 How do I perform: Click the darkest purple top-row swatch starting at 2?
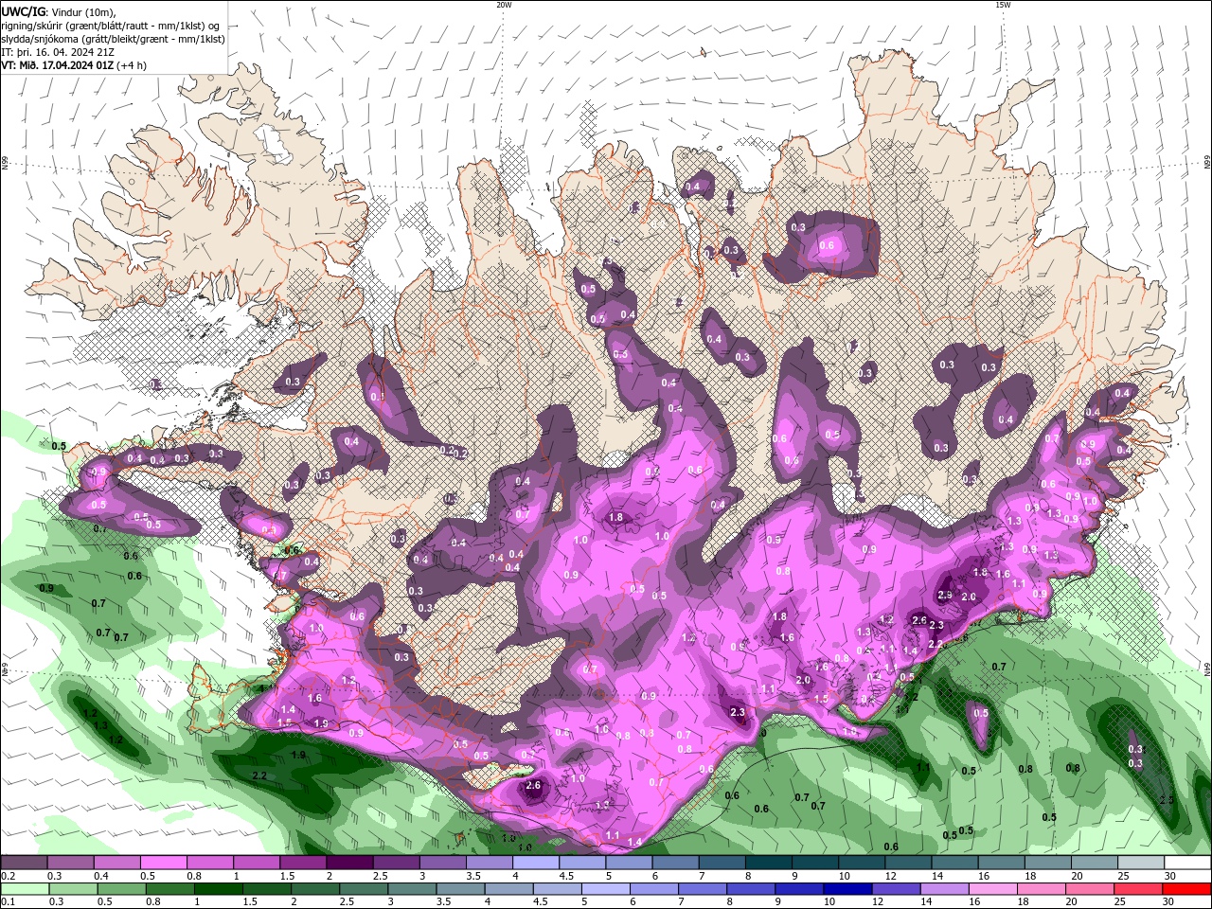348,863
